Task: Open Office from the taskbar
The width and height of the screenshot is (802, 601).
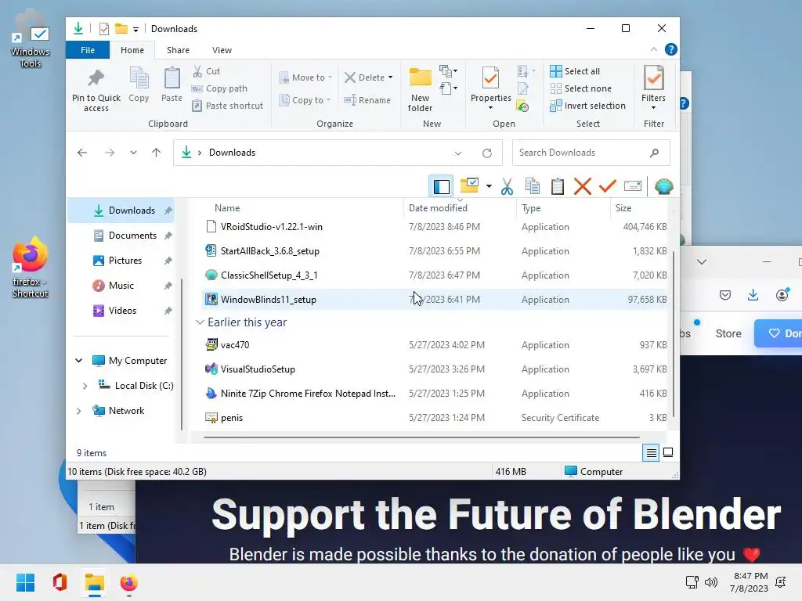Action: [x=60, y=582]
